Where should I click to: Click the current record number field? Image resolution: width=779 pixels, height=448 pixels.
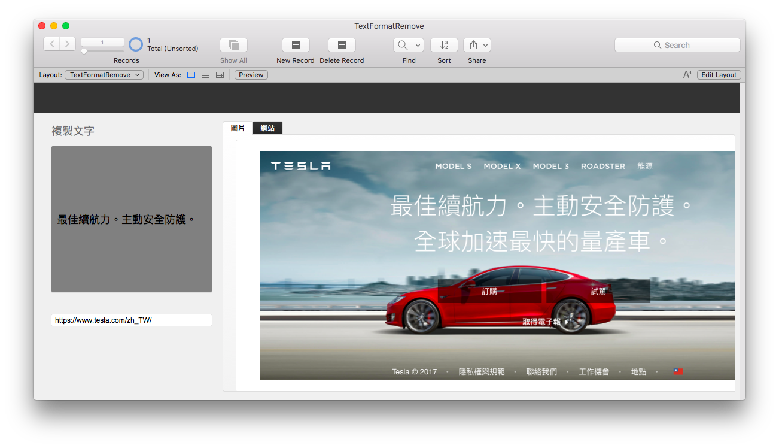[102, 42]
